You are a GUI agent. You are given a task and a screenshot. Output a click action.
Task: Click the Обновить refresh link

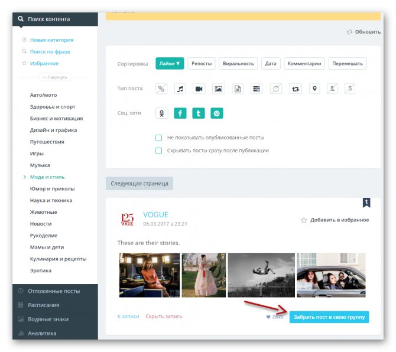[368, 32]
